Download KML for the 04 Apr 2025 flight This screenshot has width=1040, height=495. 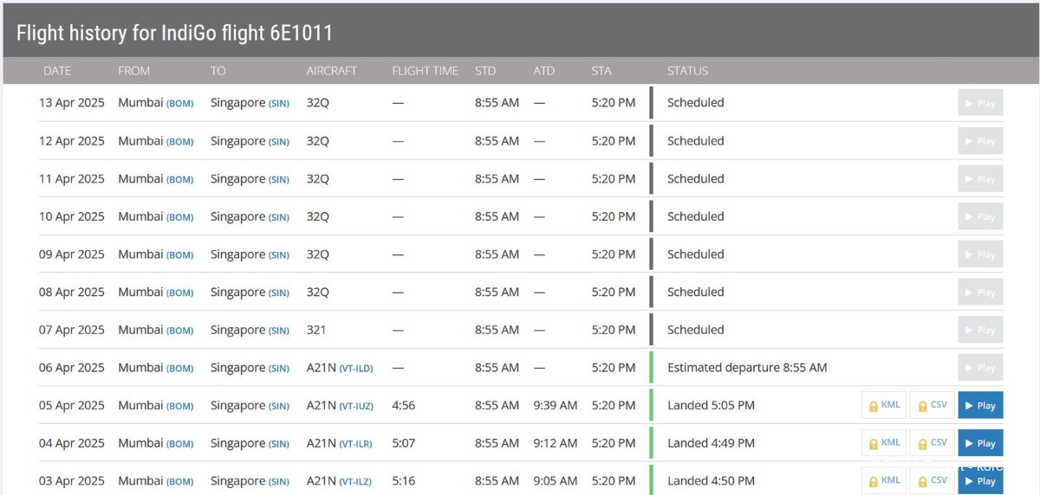pyautogui.click(x=884, y=443)
